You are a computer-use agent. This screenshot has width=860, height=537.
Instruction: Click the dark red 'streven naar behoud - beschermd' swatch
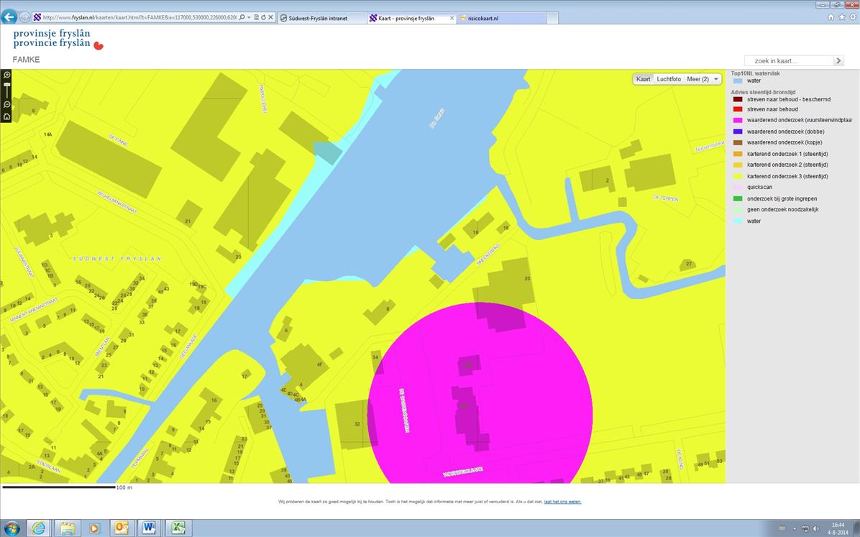(738, 99)
